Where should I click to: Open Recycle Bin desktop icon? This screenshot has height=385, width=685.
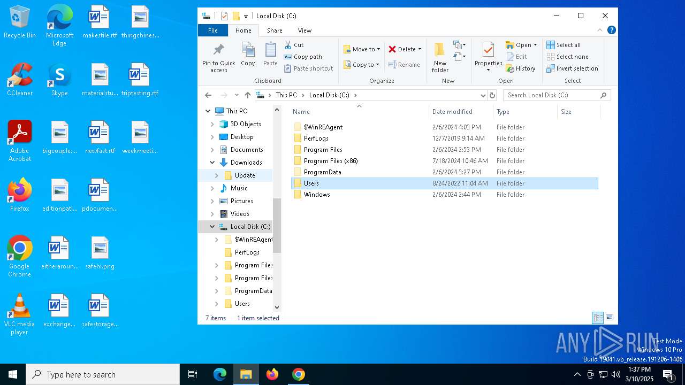20,22
